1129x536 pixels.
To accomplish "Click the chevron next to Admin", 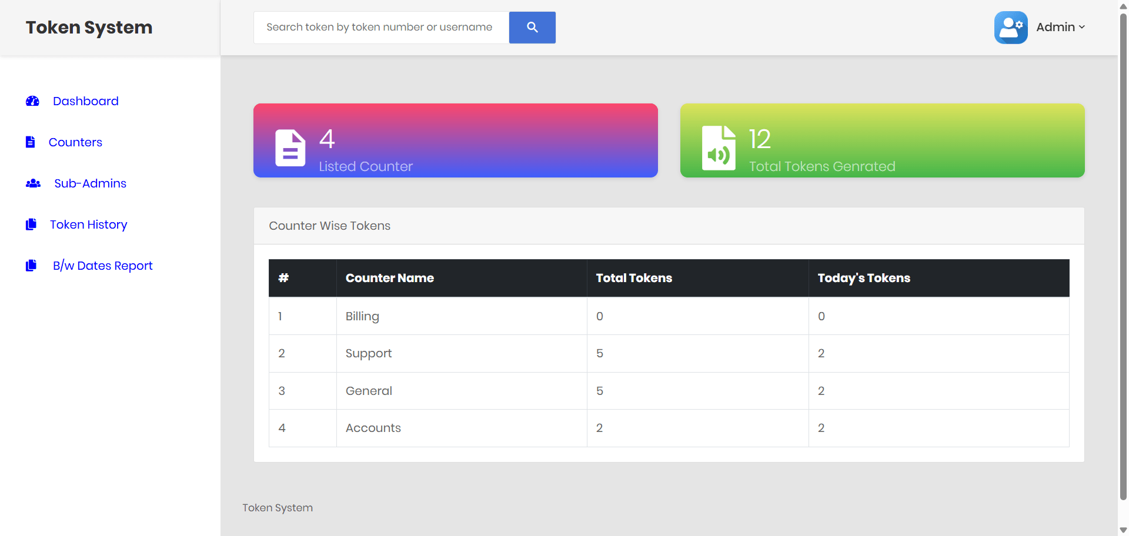I will tap(1082, 28).
